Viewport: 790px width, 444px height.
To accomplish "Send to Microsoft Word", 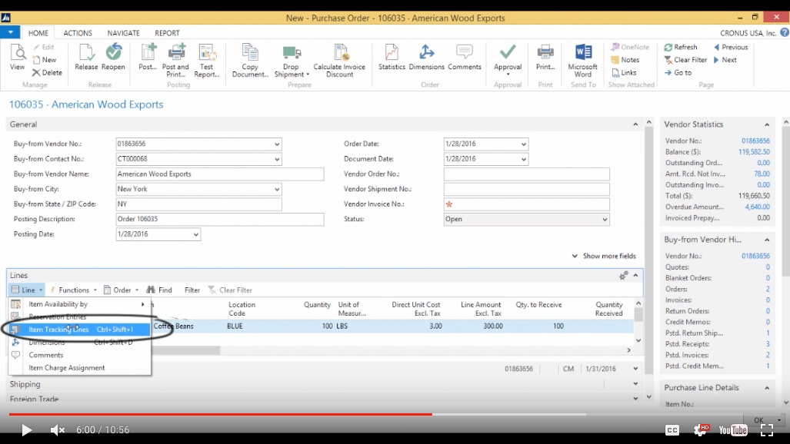I will (x=583, y=61).
